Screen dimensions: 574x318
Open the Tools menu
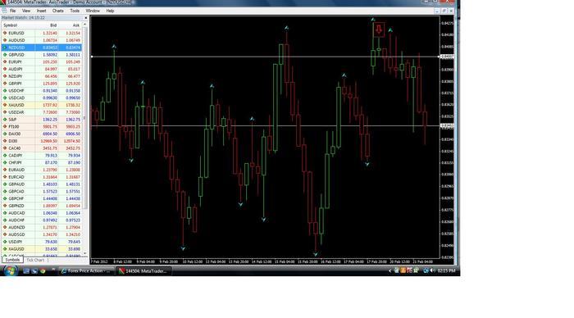pos(75,11)
